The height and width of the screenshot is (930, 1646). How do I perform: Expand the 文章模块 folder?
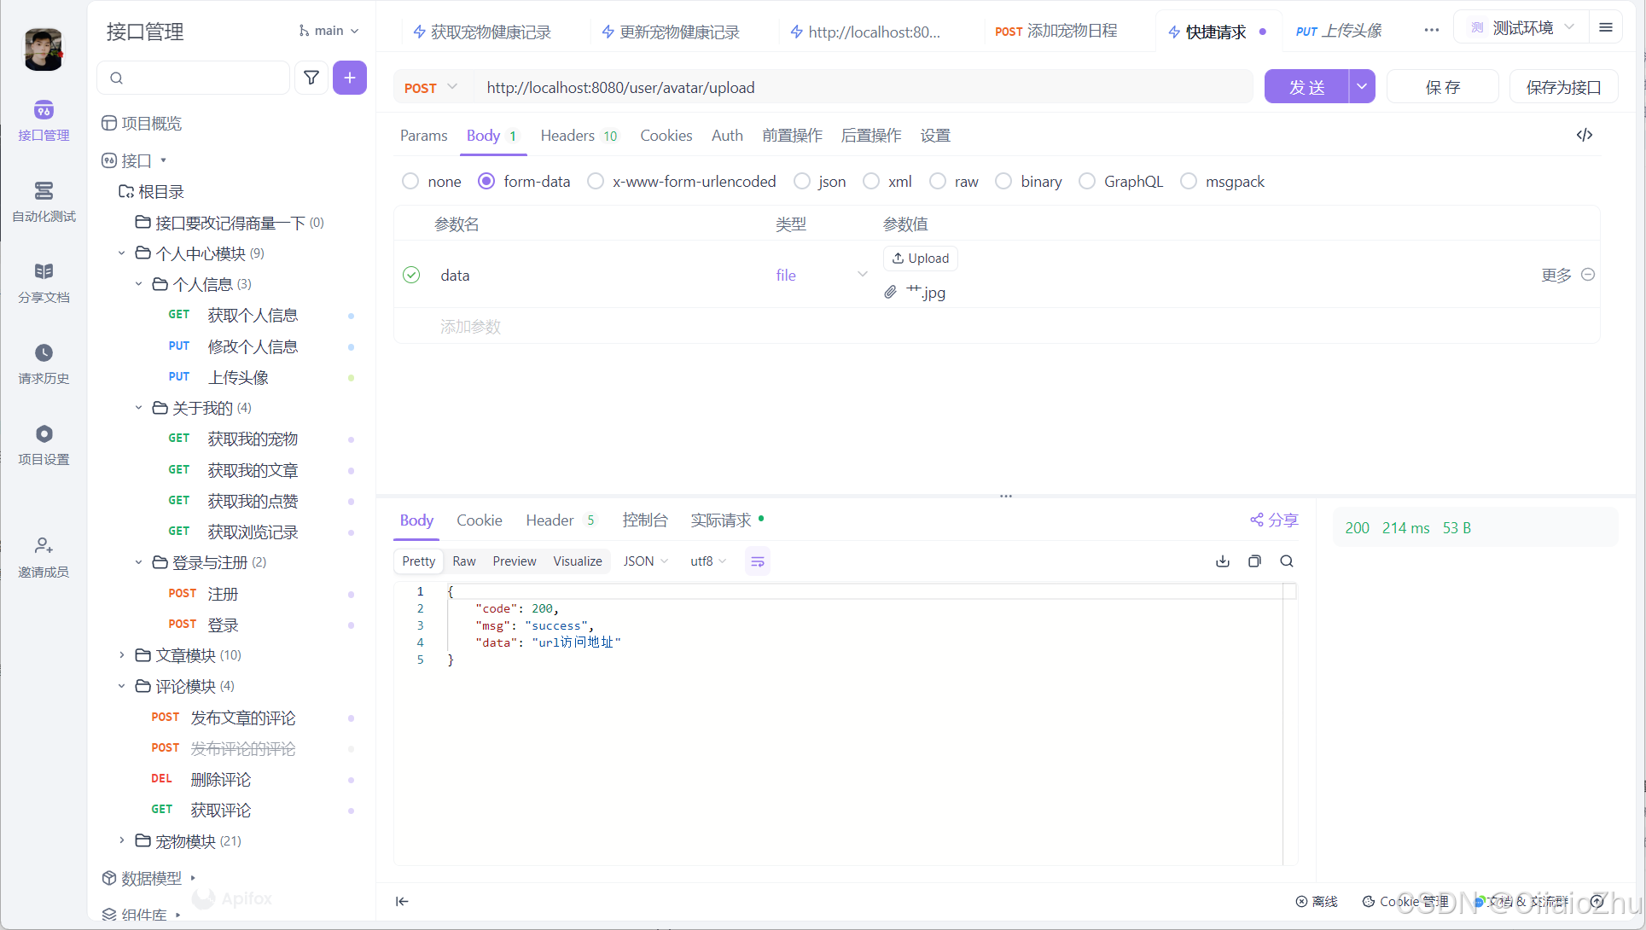(122, 655)
